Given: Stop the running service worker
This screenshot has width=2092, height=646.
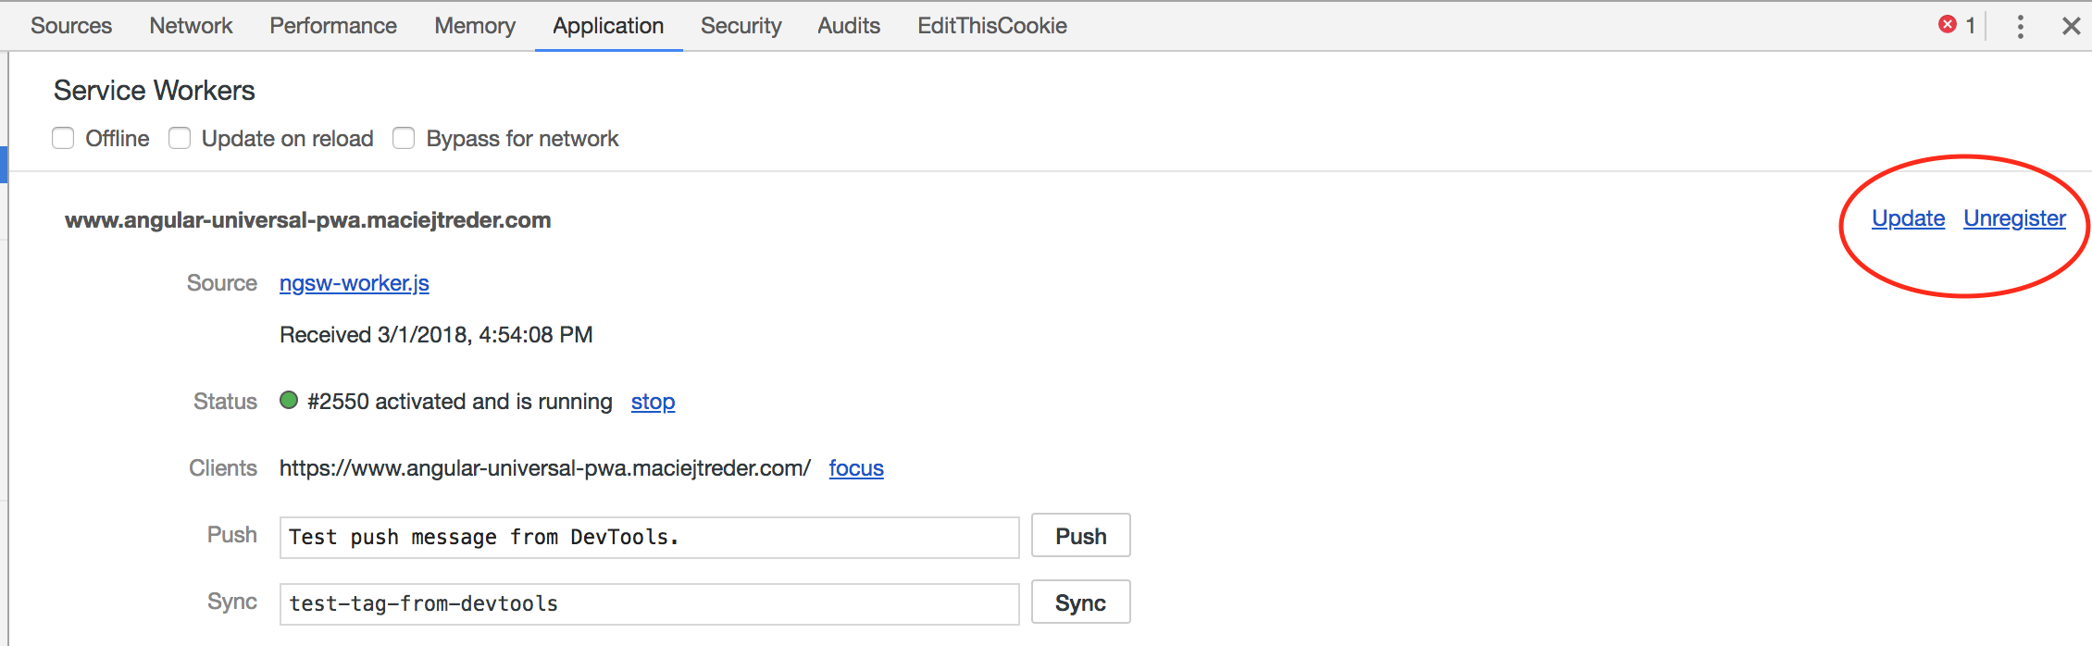Looking at the screenshot, I should point(653,401).
